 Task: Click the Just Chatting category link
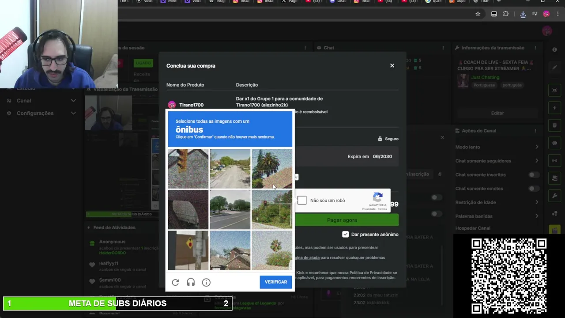(485, 77)
